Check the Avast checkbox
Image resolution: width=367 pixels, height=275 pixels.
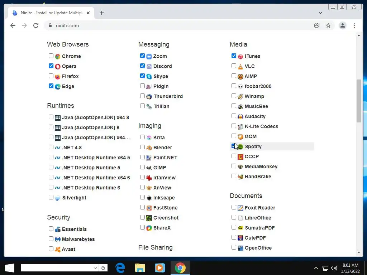pyautogui.click(x=51, y=249)
